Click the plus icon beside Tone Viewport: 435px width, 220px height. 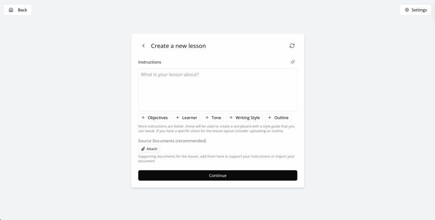coord(207,118)
